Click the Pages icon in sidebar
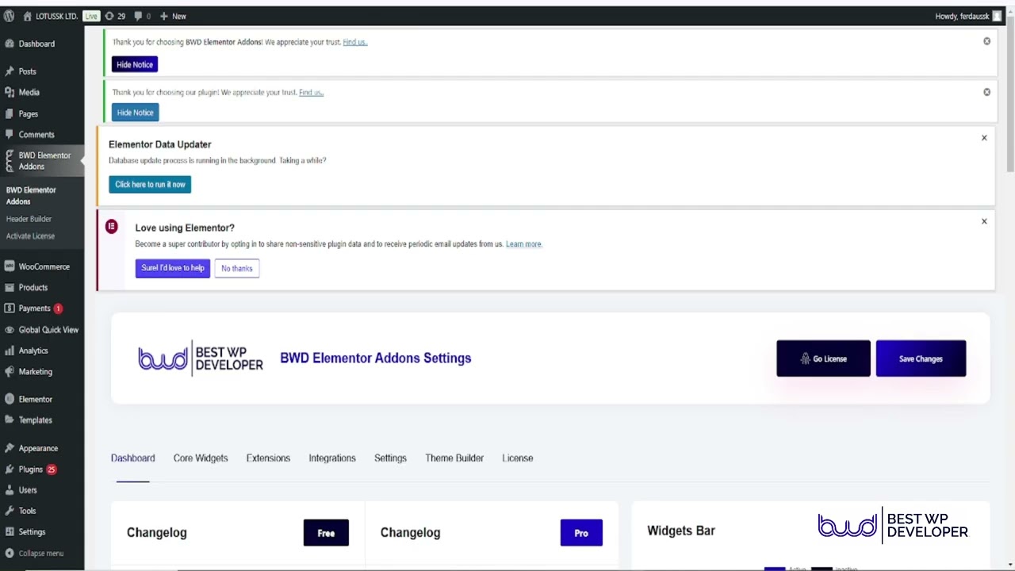This screenshot has width=1015, height=571. tap(10, 113)
